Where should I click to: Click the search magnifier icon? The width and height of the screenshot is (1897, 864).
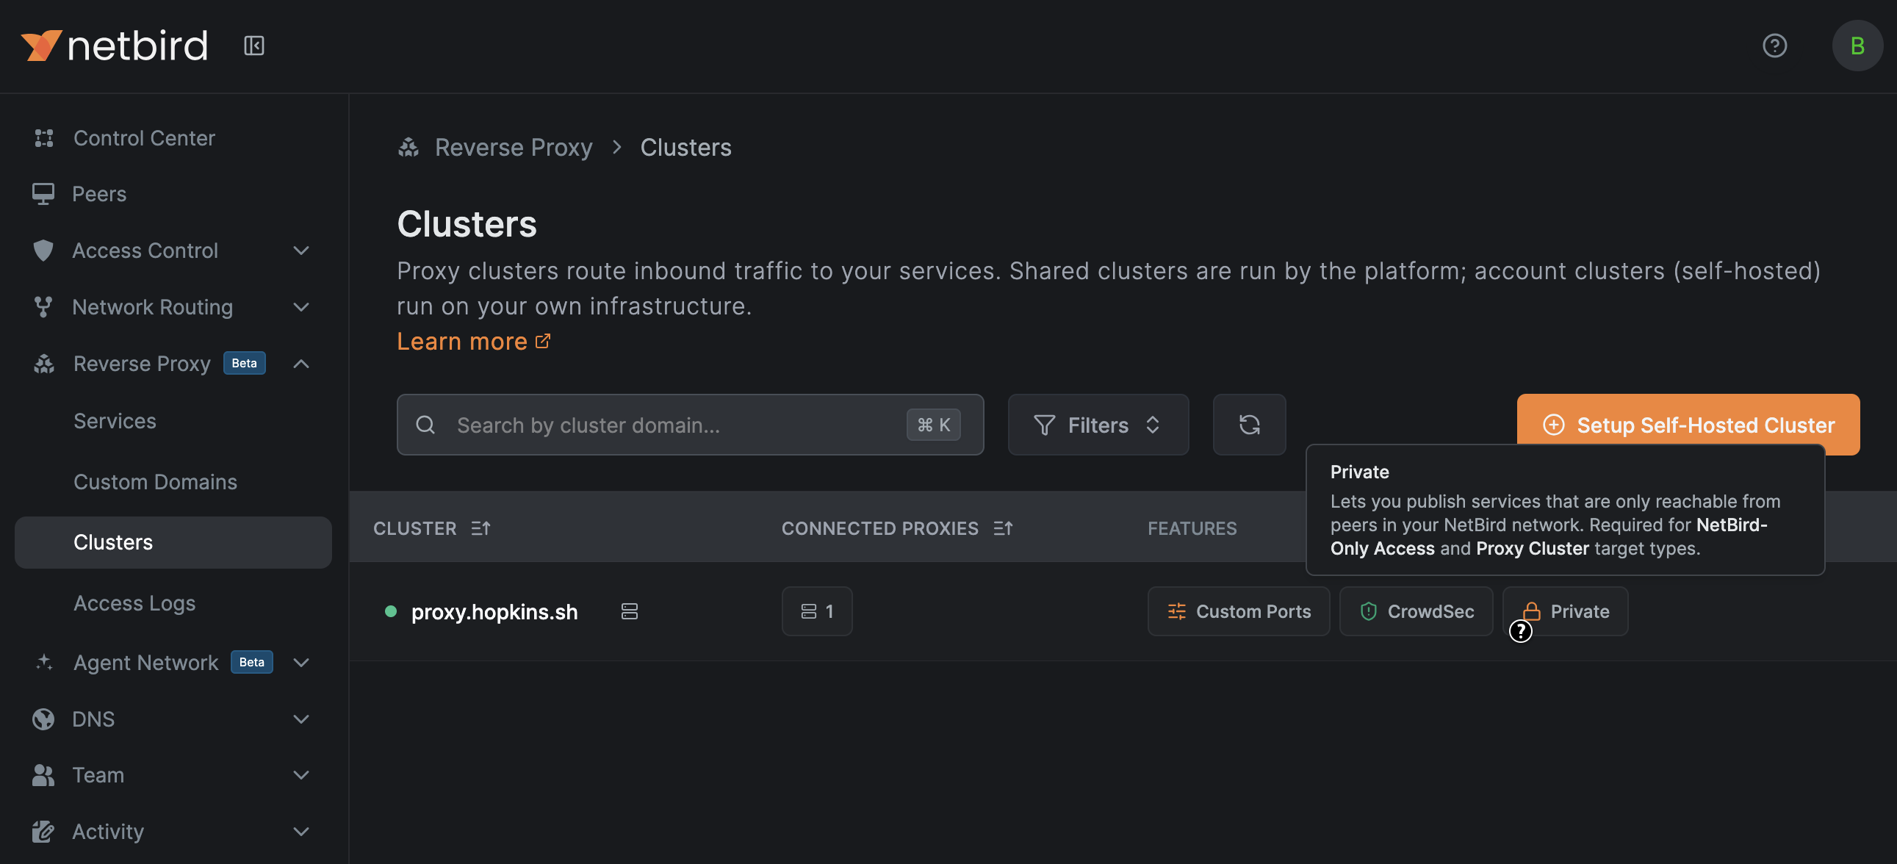(425, 425)
